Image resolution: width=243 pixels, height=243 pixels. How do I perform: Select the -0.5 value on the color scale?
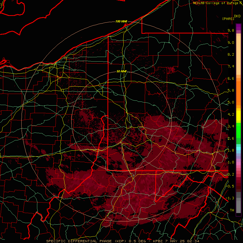[x=230, y=186]
